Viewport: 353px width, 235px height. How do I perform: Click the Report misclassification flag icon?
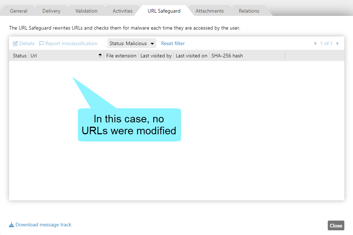(x=41, y=43)
